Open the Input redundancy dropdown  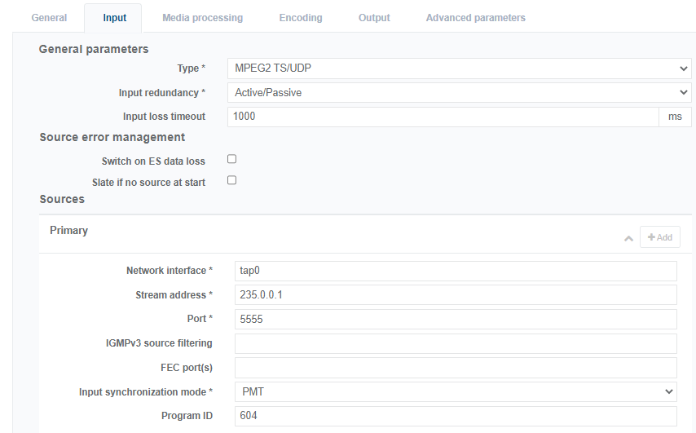pos(459,93)
